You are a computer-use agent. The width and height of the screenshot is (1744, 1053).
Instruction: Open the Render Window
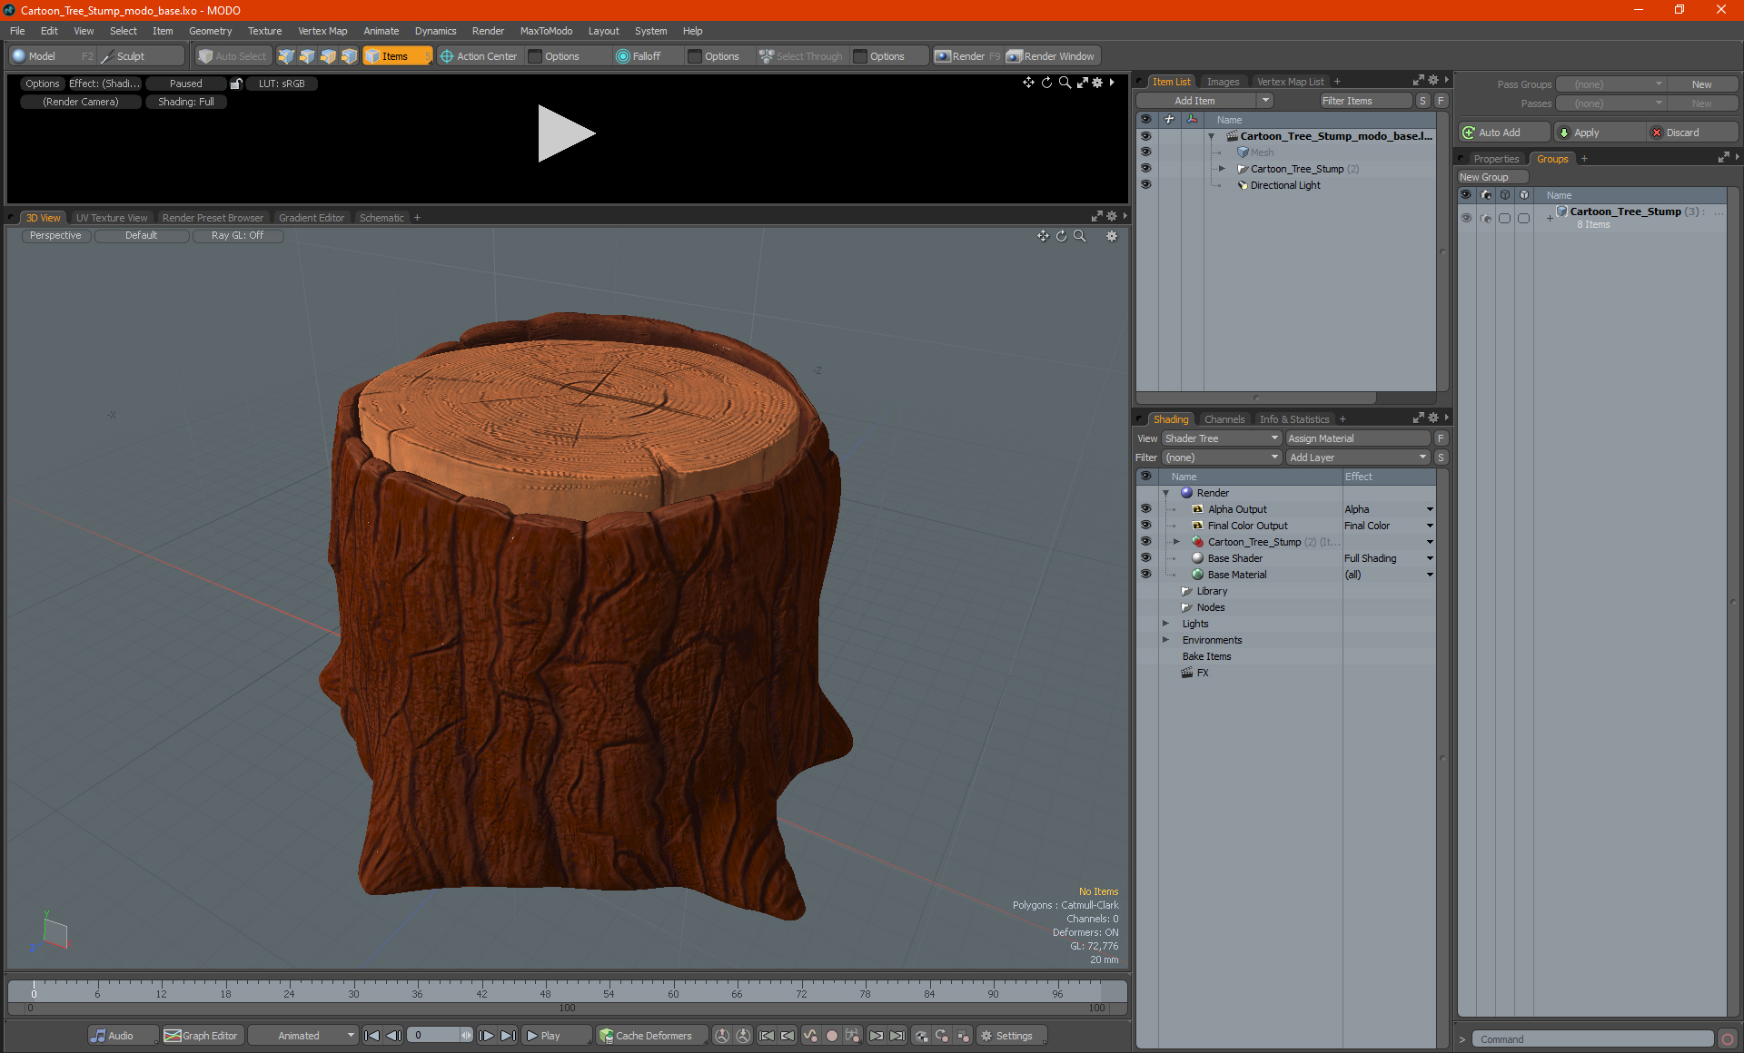[1052, 56]
